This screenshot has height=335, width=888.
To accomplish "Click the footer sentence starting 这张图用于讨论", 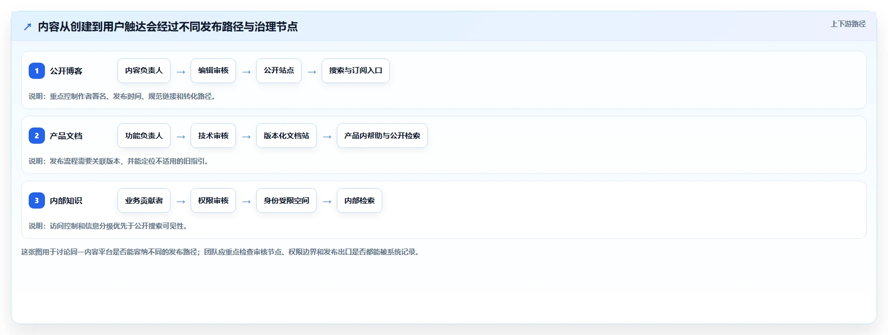I will [x=221, y=252].
